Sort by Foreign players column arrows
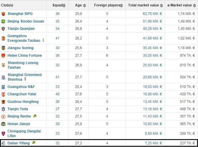The height and width of the screenshot is (147, 198). pos(121,5)
